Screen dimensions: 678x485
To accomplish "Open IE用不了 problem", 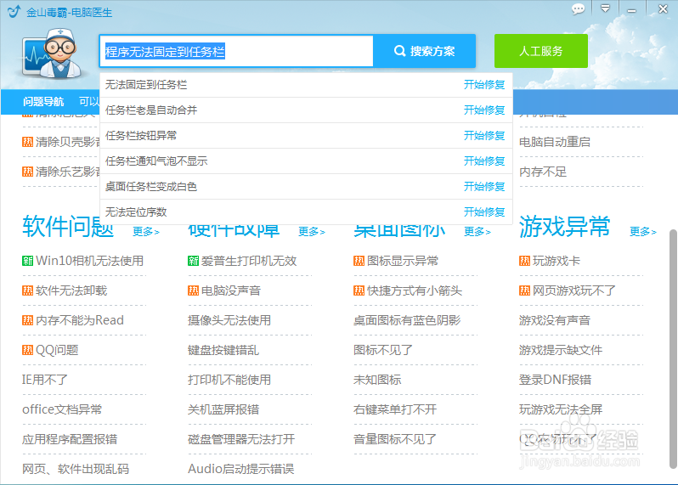I will [x=45, y=380].
